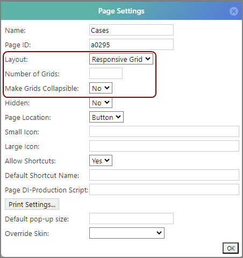Click the Name input field containing Cases
Screen dimensions: 243x258
pos(131,30)
